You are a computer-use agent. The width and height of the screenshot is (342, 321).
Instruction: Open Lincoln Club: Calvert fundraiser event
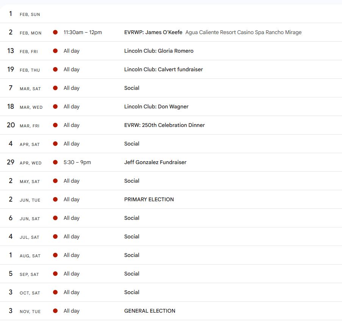click(163, 70)
